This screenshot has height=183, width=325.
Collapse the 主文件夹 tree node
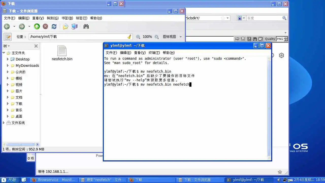(4, 53)
